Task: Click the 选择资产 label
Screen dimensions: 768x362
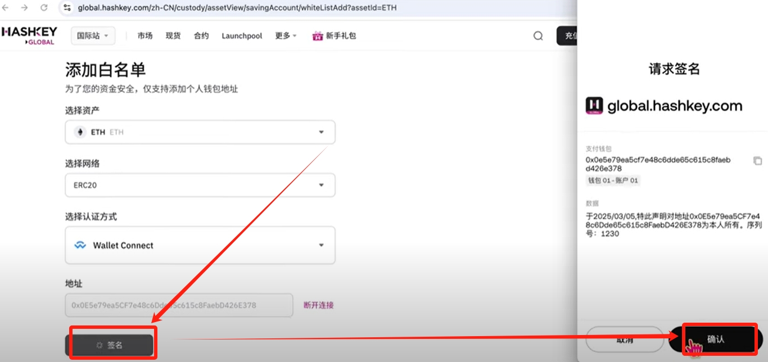Action: [83, 110]
